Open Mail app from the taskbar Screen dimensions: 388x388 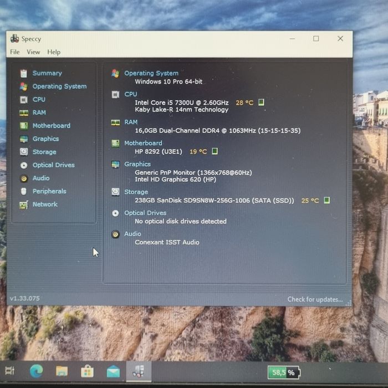113,371
